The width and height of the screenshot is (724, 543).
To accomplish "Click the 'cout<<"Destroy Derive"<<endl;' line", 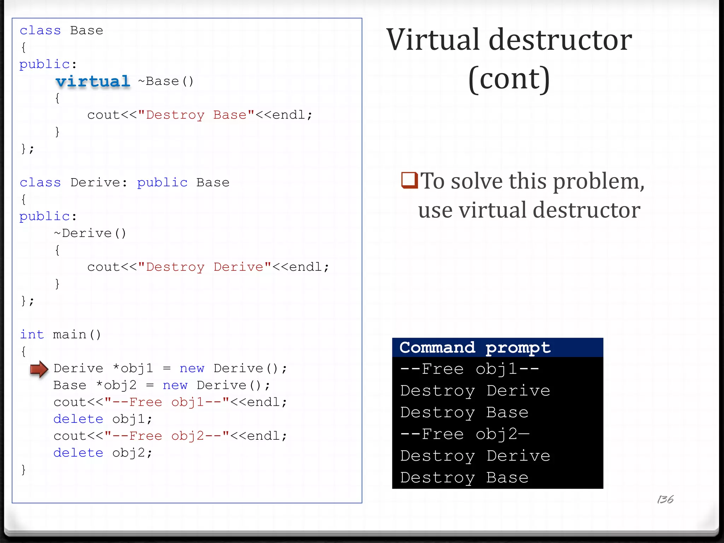I will tap(208, 267).
